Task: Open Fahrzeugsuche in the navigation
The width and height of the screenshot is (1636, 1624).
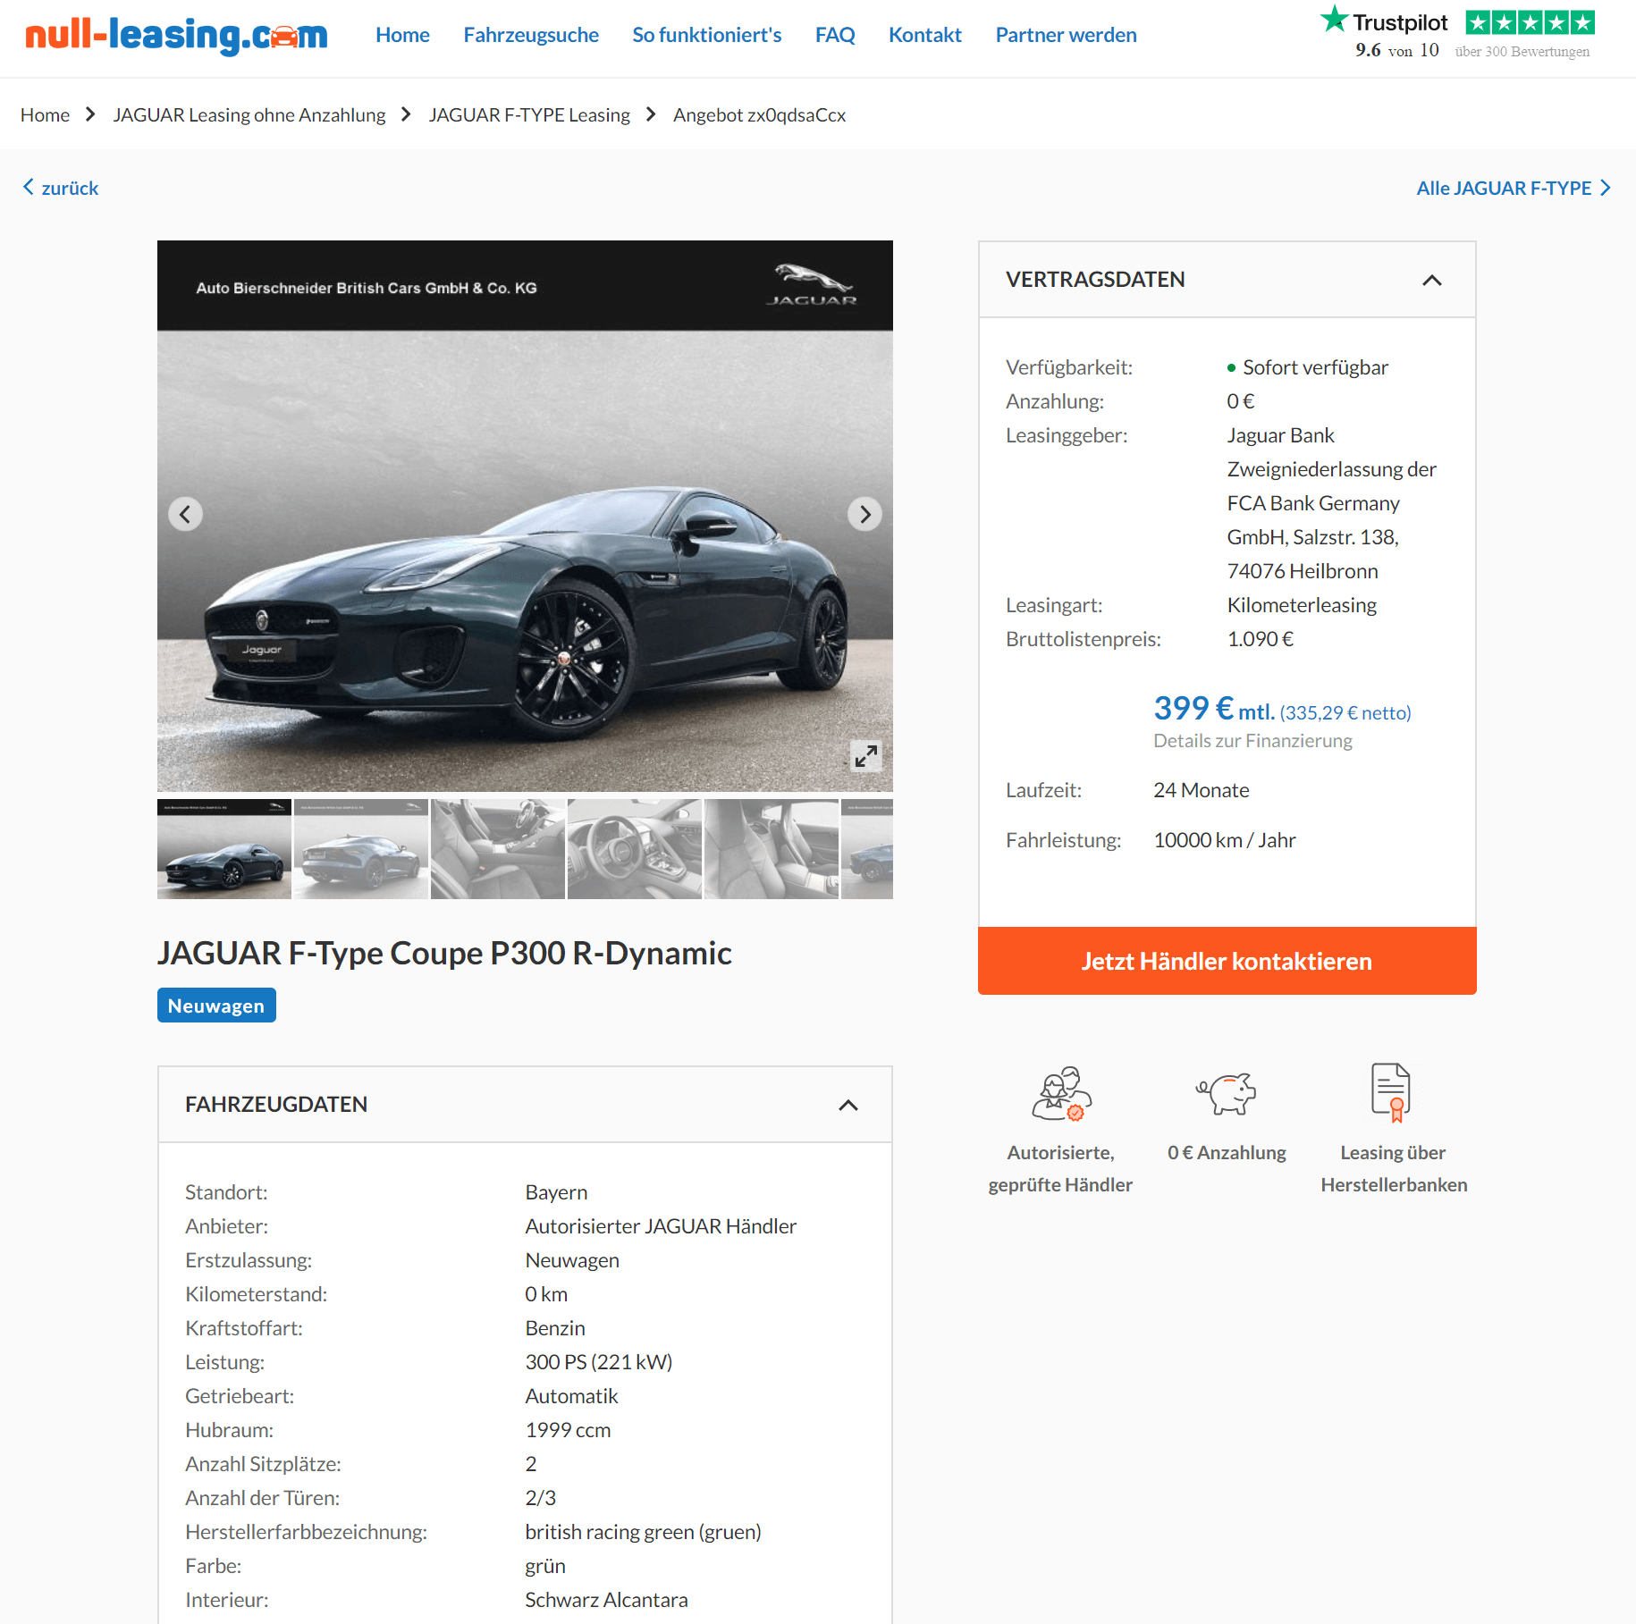Action: pos(531,35)
